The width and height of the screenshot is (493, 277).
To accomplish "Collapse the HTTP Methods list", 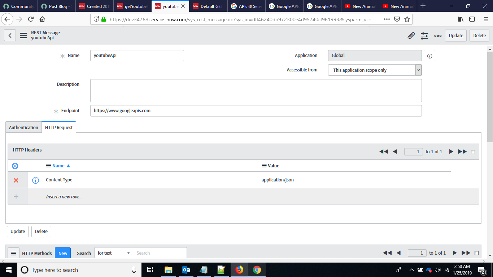I will 476,253.
